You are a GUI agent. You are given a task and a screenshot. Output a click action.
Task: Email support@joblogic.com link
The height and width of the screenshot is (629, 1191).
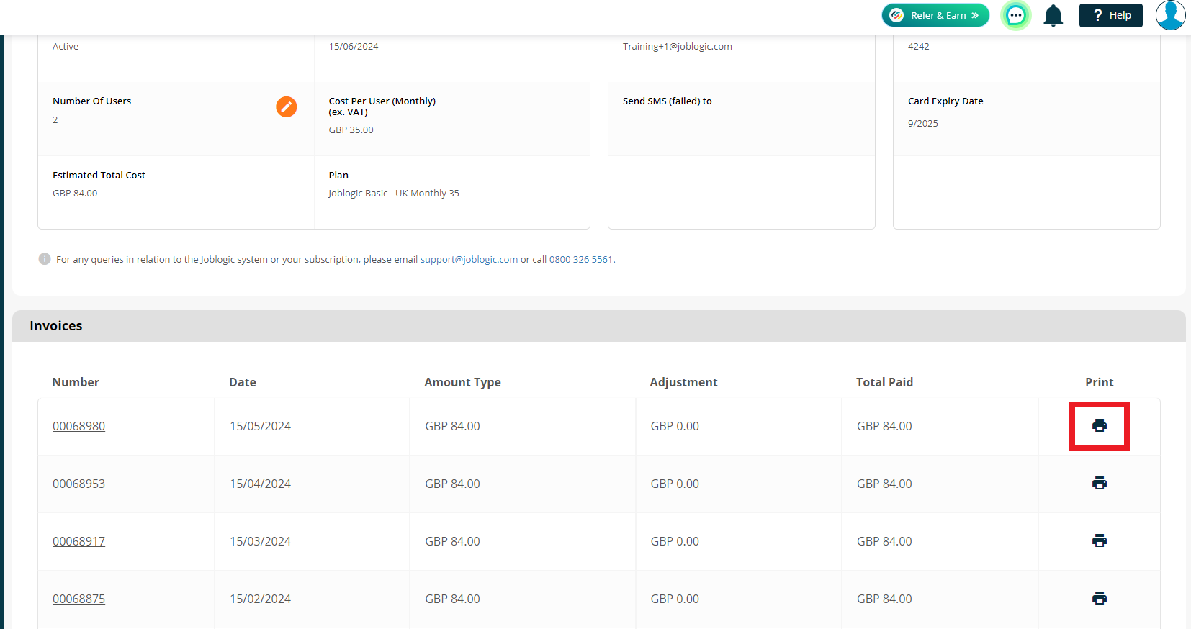469,259
